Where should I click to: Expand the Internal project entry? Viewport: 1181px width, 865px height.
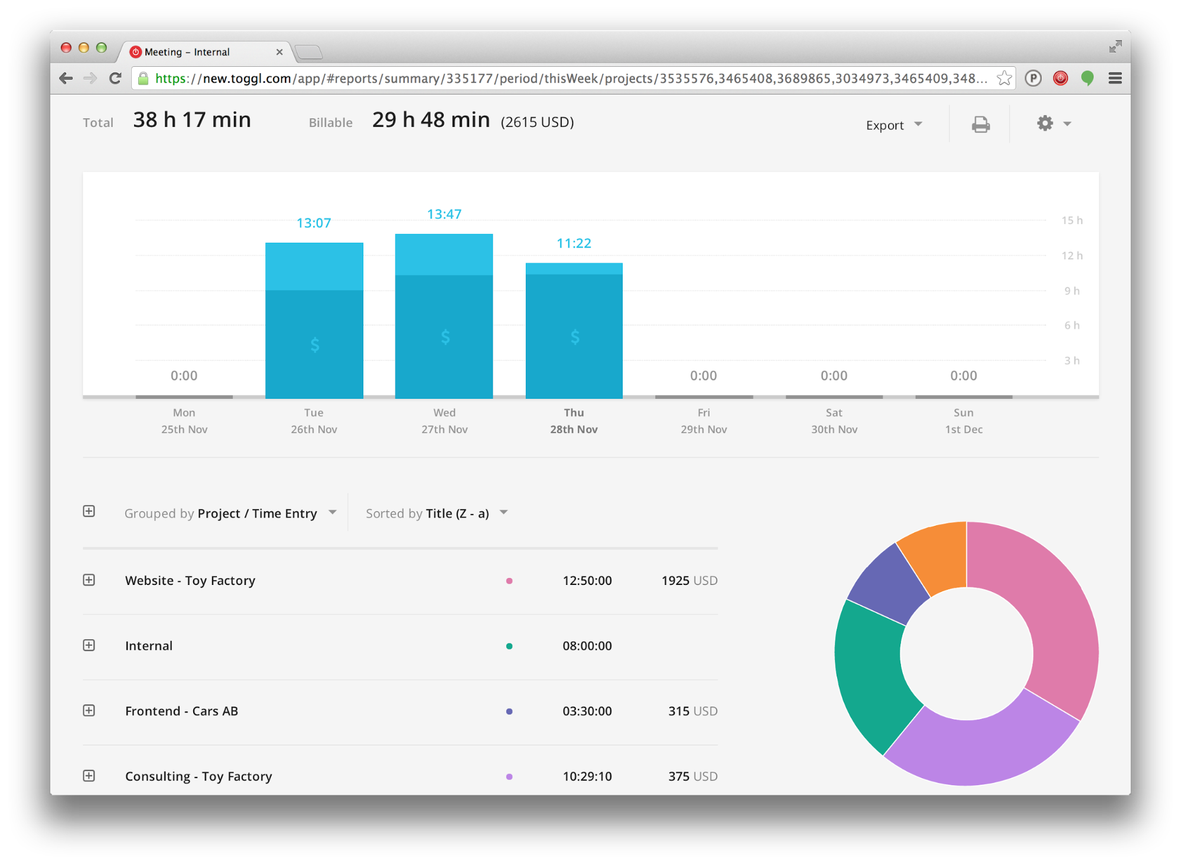[x=89, y=645]
